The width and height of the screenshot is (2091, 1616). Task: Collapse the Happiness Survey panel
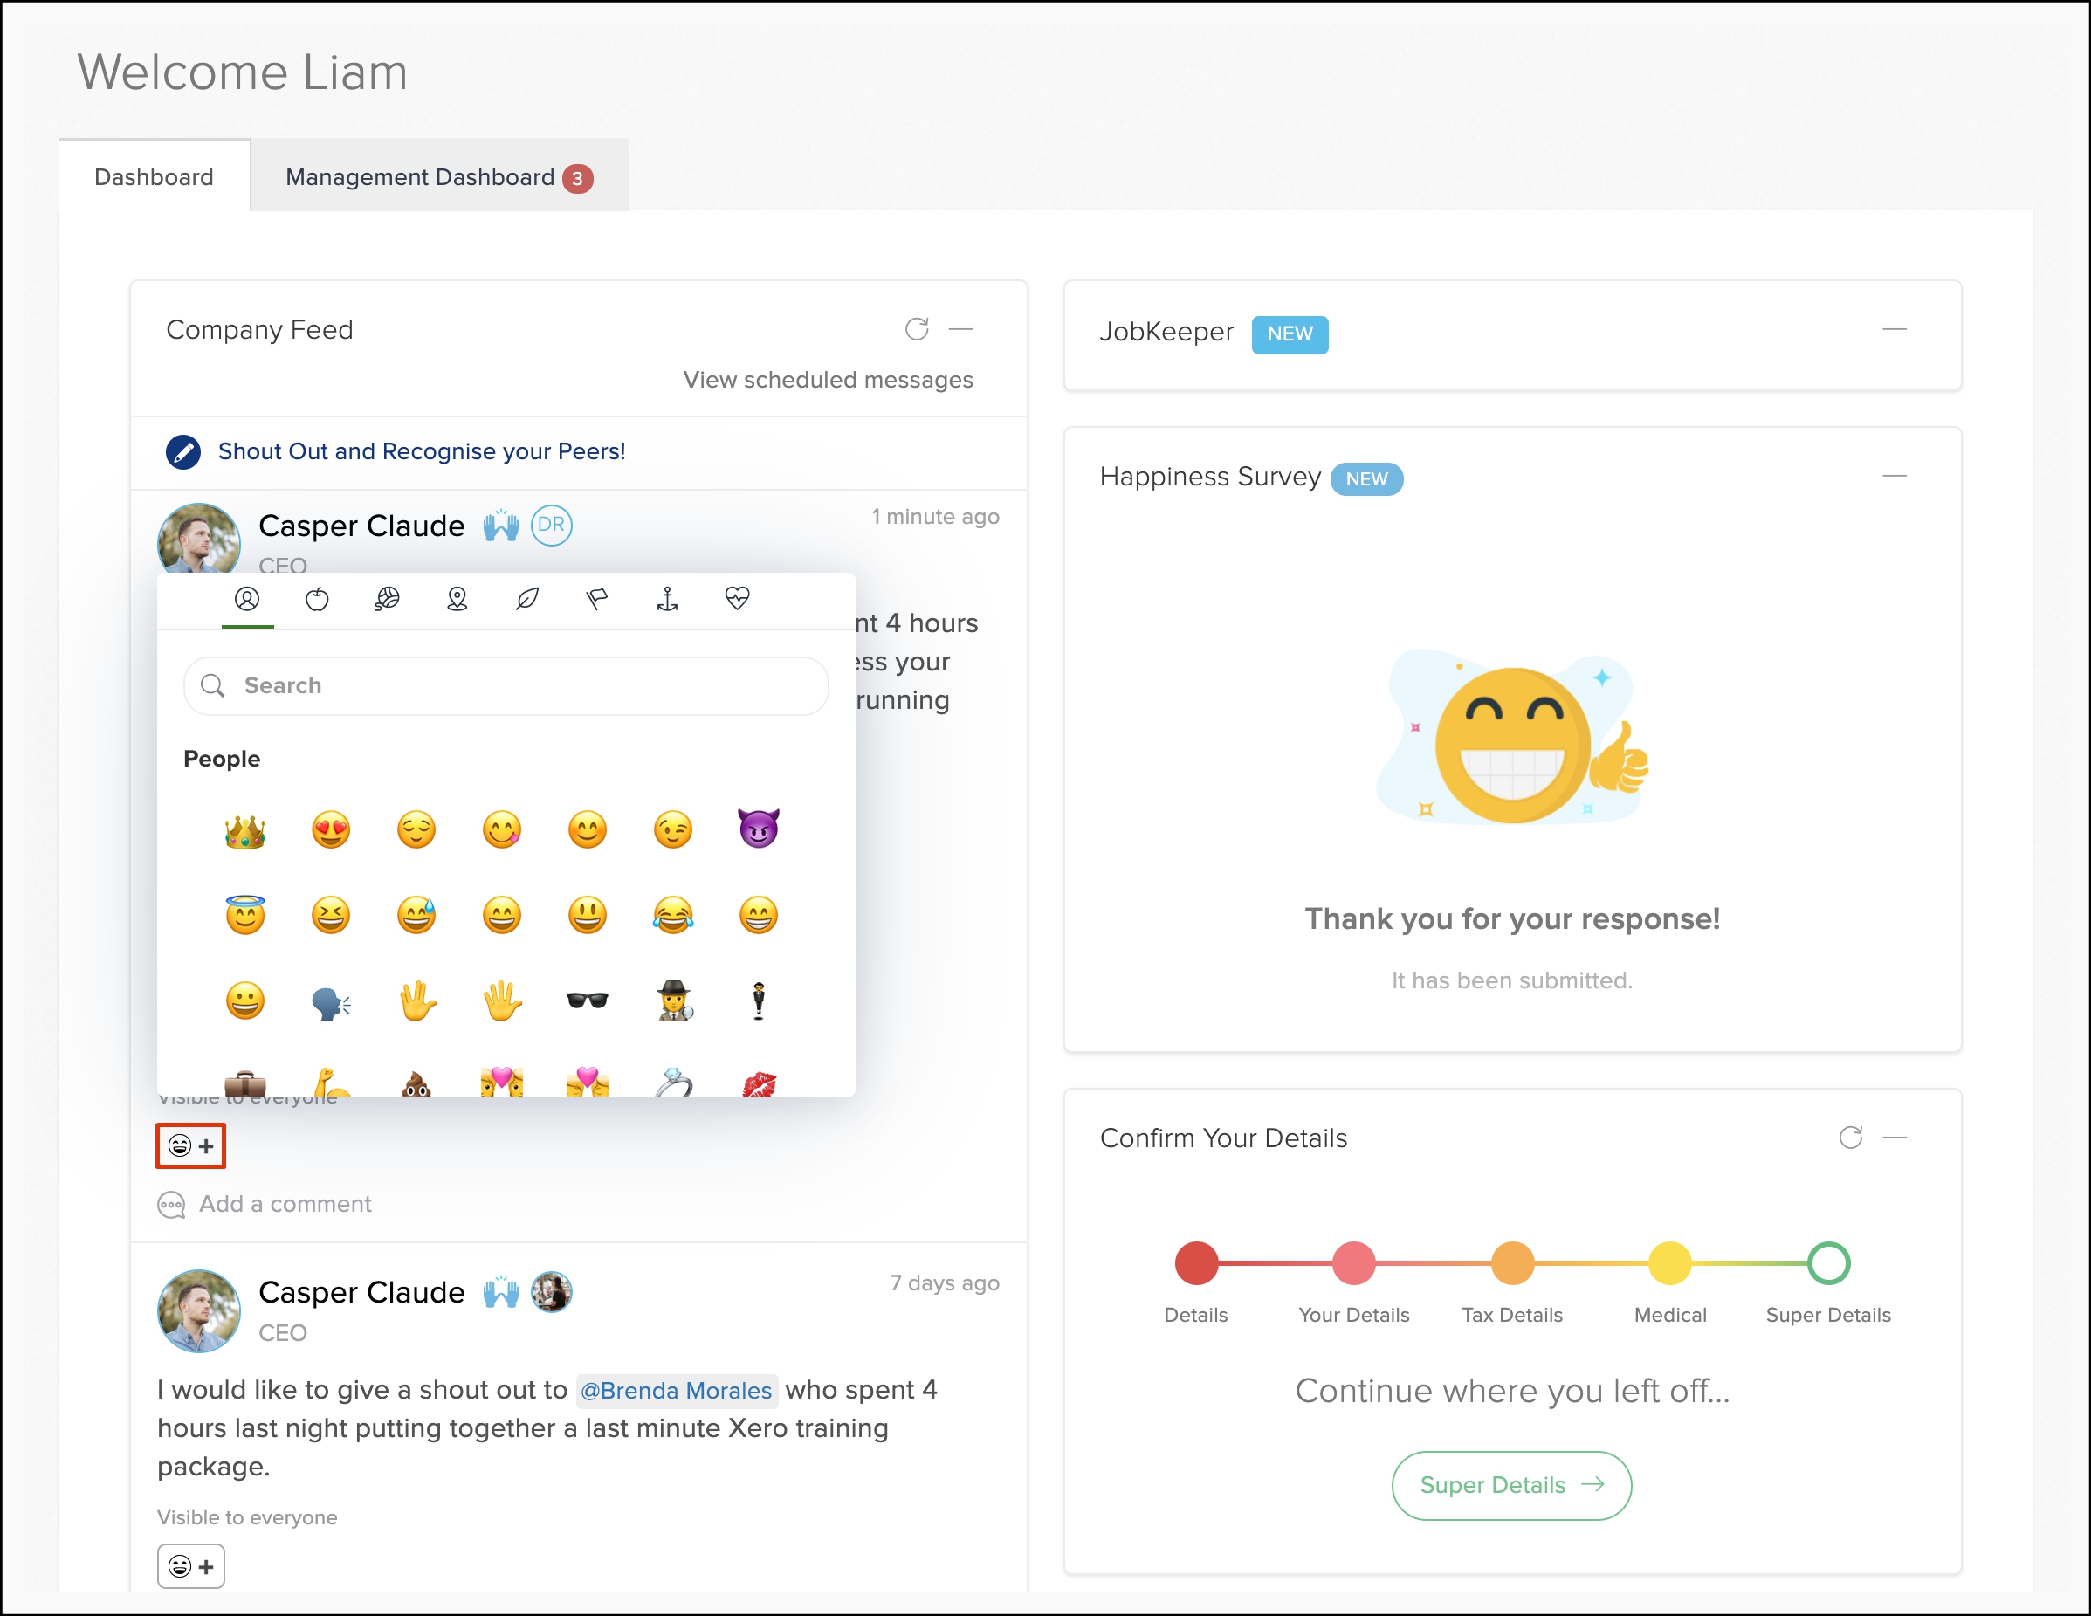click(1894, 476)
